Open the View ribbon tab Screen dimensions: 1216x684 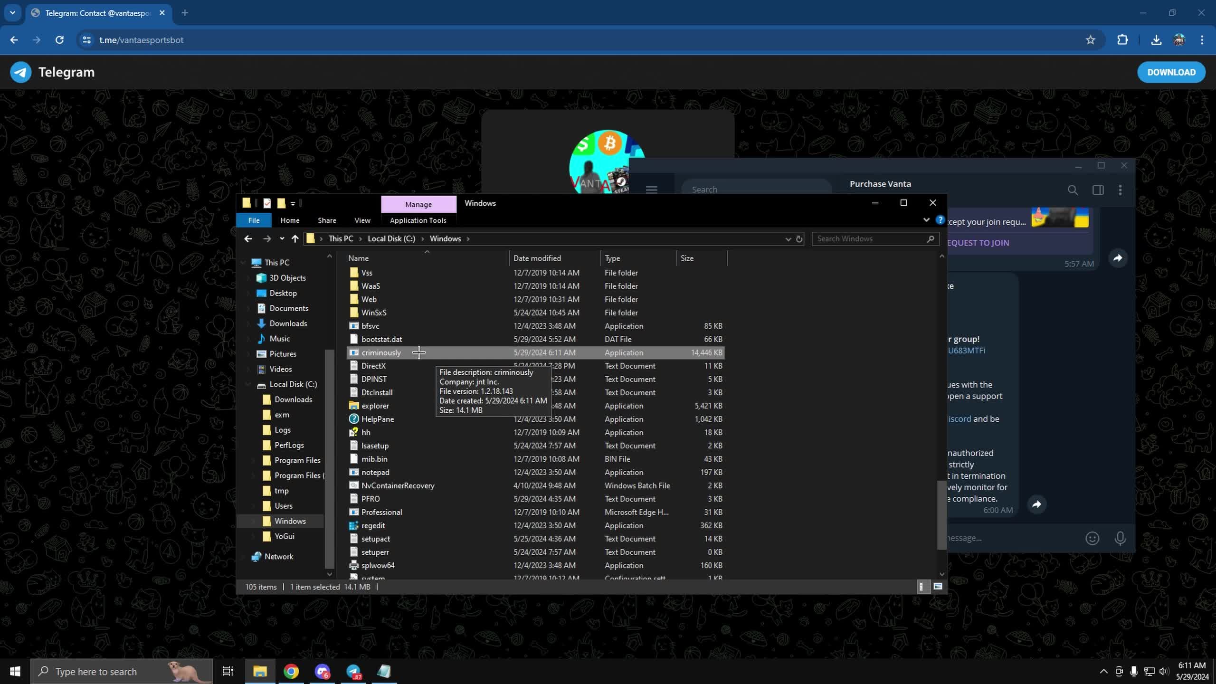(362, 220)
